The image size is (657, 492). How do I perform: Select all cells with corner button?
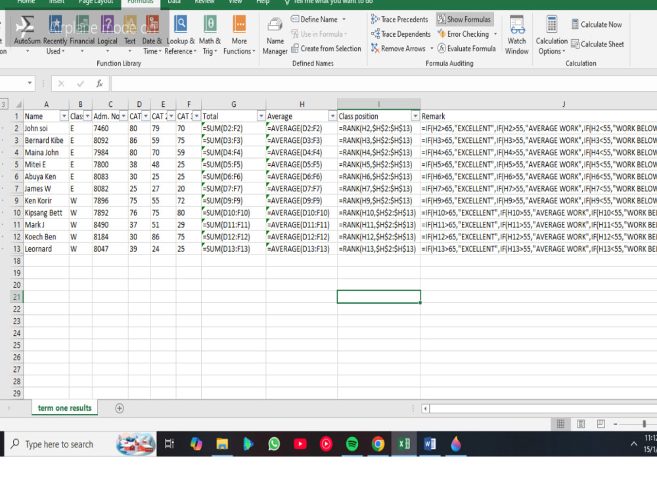coord(17,104)
